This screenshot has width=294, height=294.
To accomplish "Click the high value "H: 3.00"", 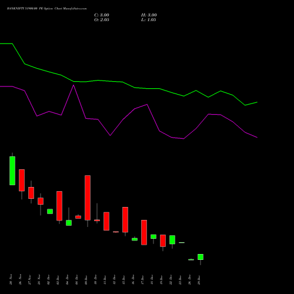I will (x=149, y=15).
